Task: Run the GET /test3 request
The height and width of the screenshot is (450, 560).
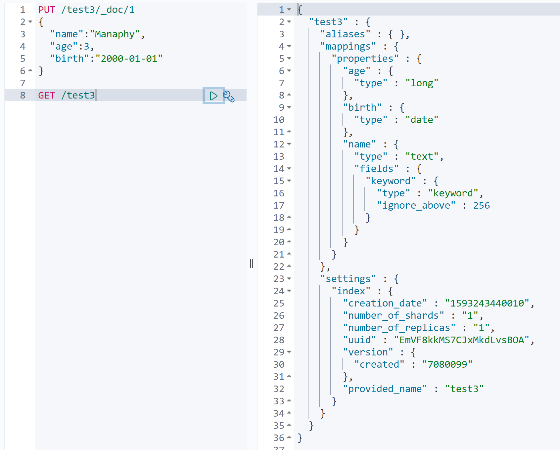Action: tap(213, 96)
